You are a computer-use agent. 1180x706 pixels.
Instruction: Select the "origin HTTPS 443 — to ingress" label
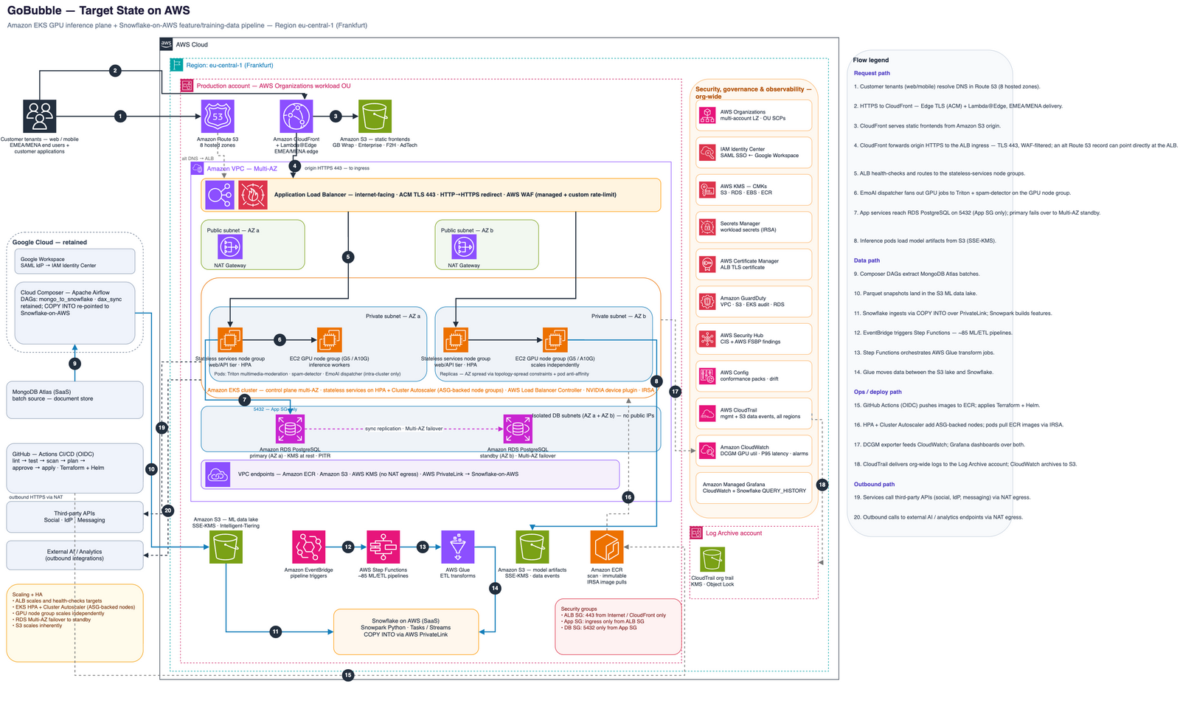click(337, 168)
